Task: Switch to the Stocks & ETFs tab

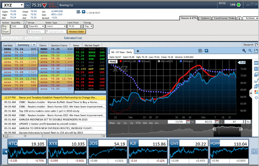Action: (189, 18)
